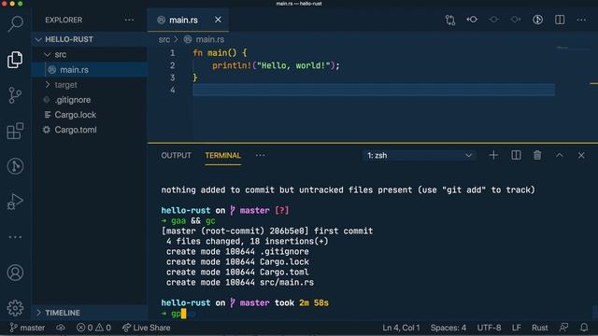Open the Manage settings gear
Viewport: 598px width, 336px height.
(15, 308)
